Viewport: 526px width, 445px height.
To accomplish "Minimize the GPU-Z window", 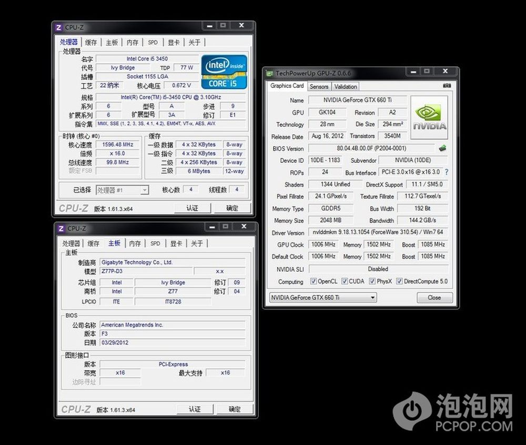I will [413, 71].
